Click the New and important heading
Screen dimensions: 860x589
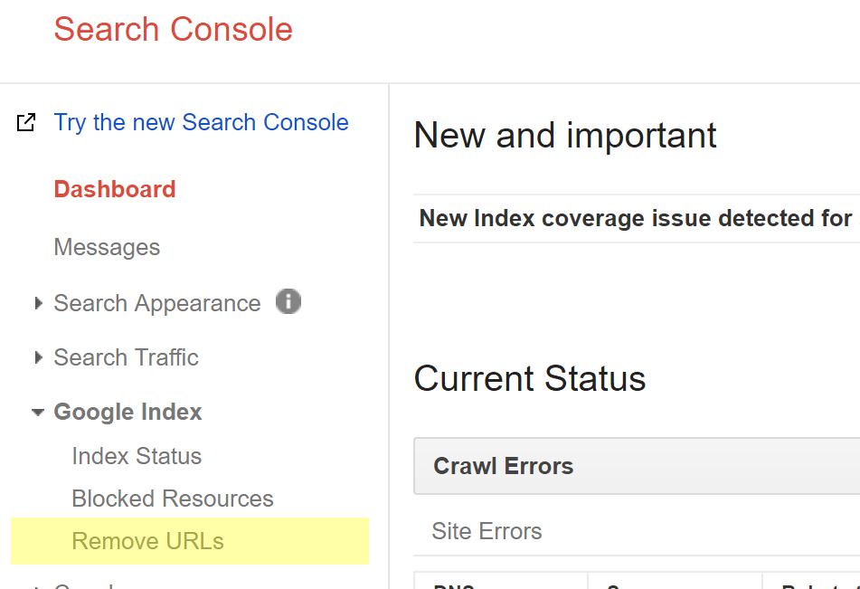pos(565,135)
